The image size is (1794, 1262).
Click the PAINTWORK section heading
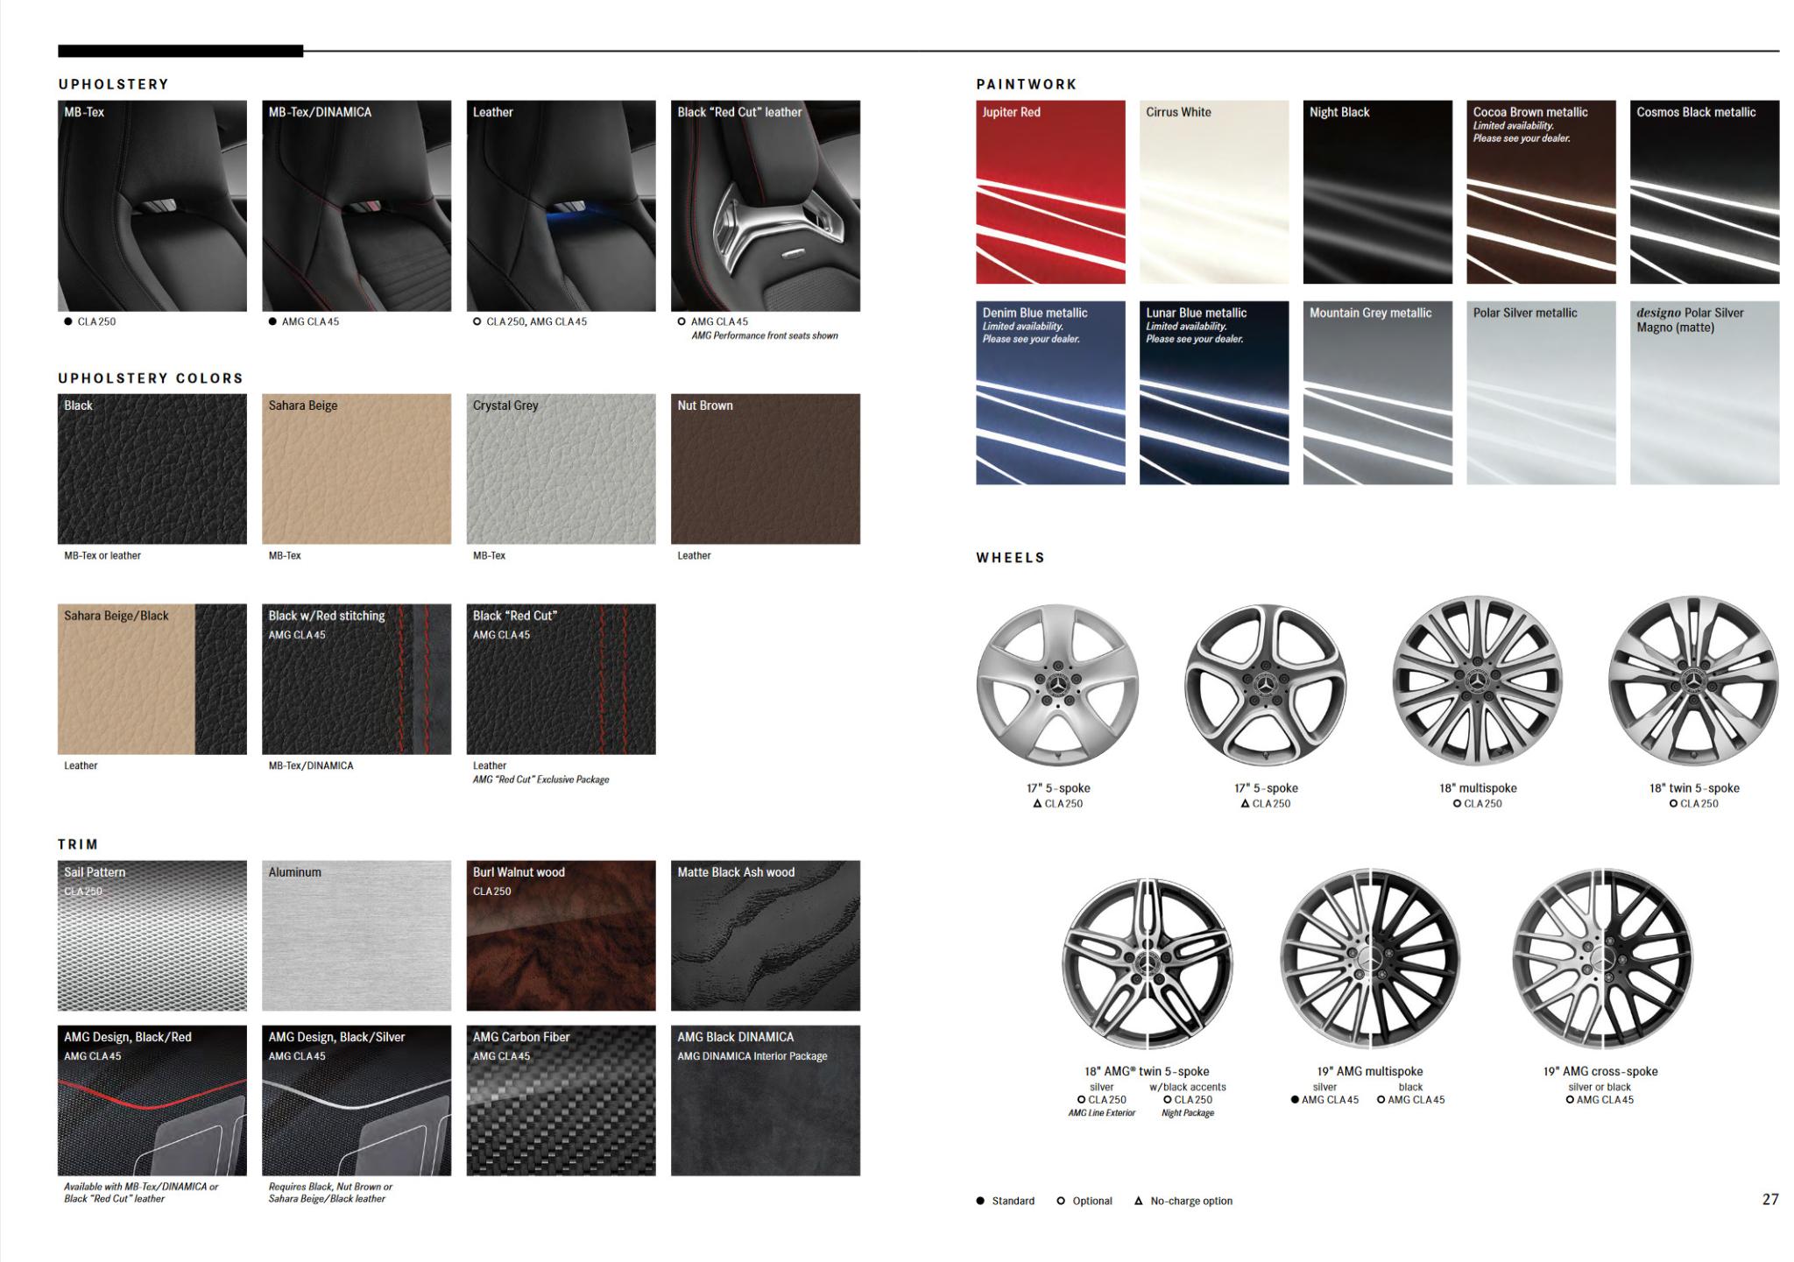pyautogui.click(x=1027, y=84)
